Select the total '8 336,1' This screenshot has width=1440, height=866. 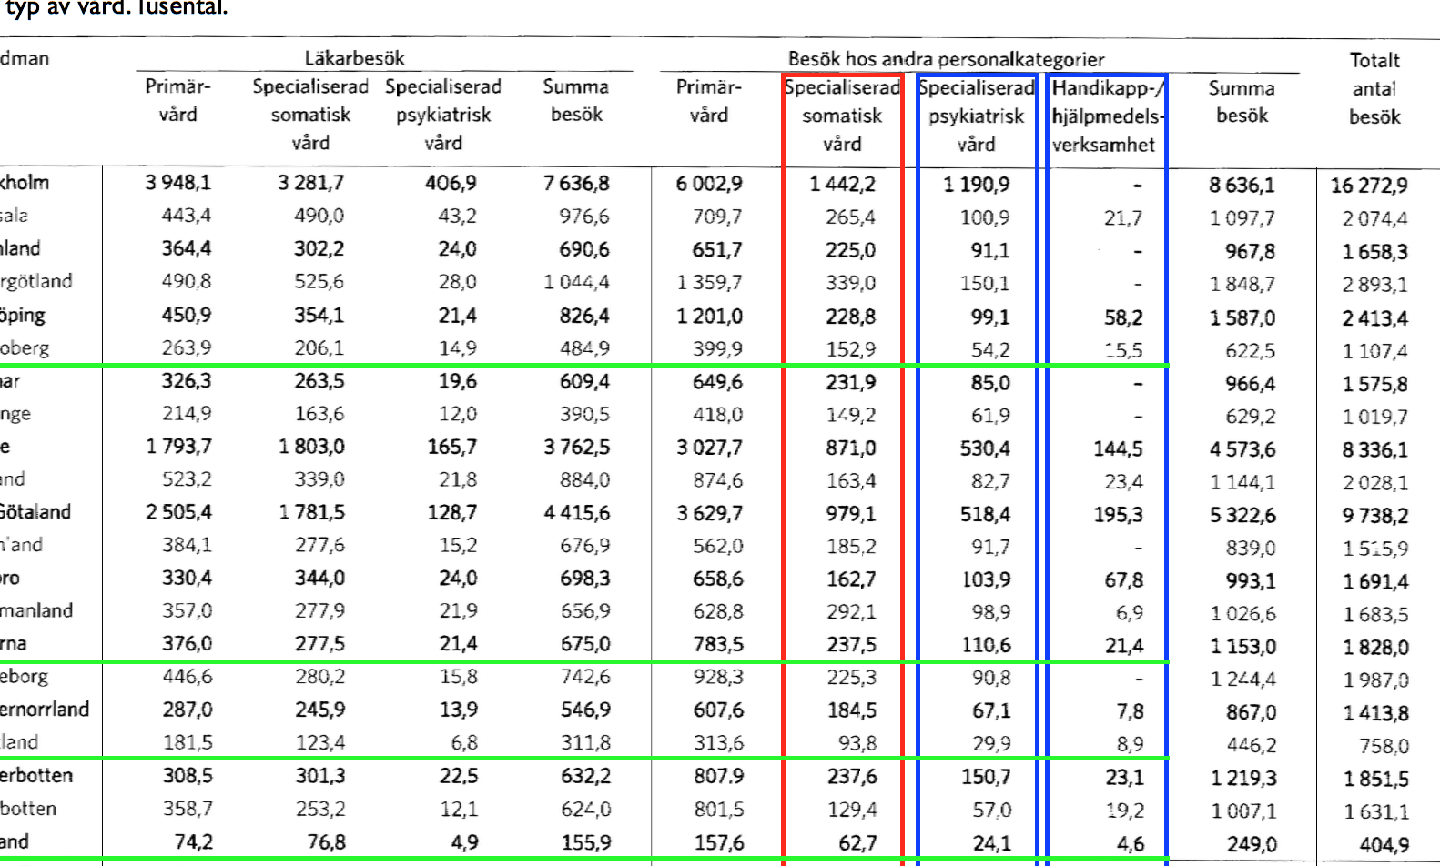1374,449
